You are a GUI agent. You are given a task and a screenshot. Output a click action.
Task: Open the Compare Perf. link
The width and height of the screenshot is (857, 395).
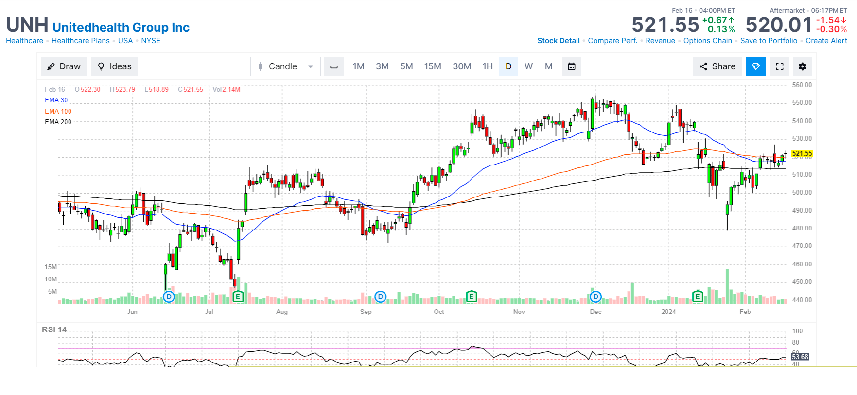pyautogui.click(x=612, y=41)
